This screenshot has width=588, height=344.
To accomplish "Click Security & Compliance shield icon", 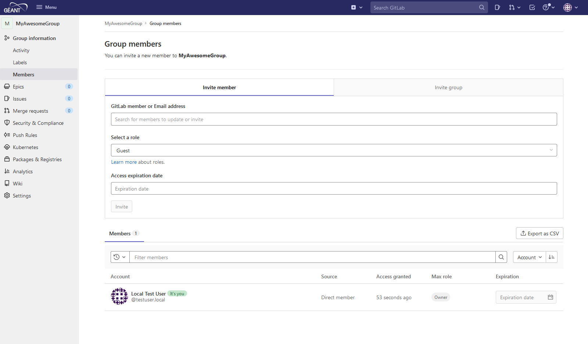I will pos(7,123).
